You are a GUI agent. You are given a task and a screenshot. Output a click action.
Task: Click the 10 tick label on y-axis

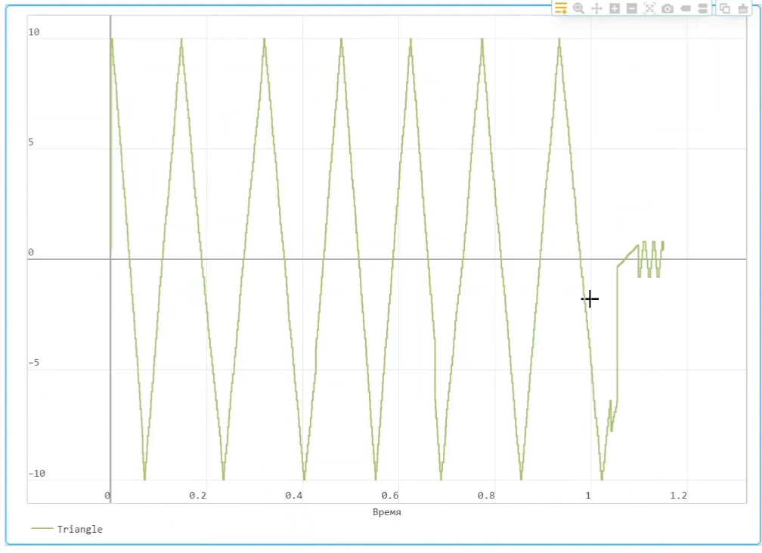pos(34,32)
